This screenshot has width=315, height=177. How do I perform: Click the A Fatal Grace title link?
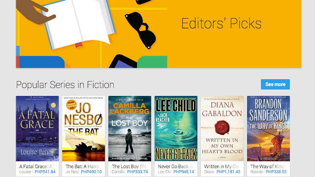pyautogui.click(x=37, y=167)
